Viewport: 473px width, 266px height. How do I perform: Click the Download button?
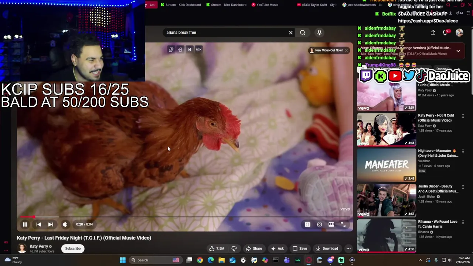[x=327, y=249]
